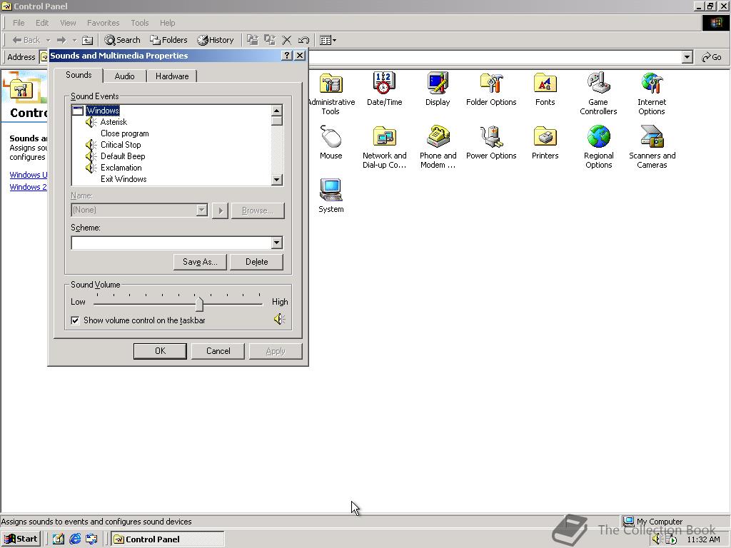Select the Windows category in Sound Events
The image size is (731, 548).
pos(103,111)
